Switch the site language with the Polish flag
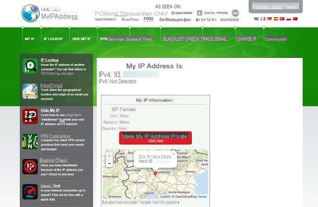The height and width of the screenshot is (207, 318). point(289,19)
